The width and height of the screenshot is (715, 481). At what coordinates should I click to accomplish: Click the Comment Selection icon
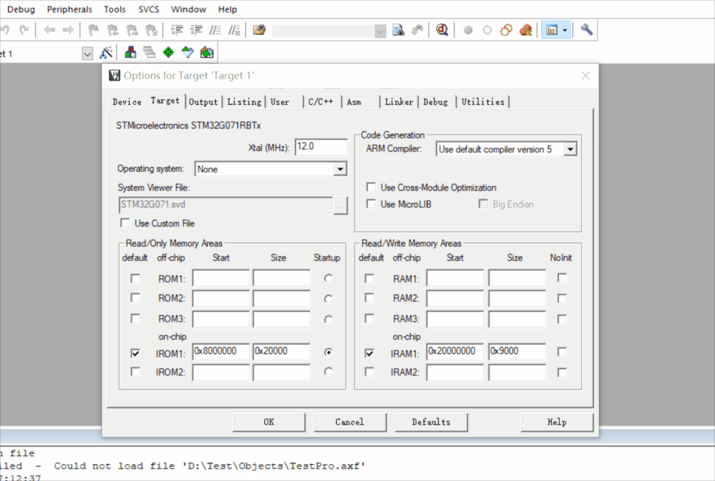[215, 30]
